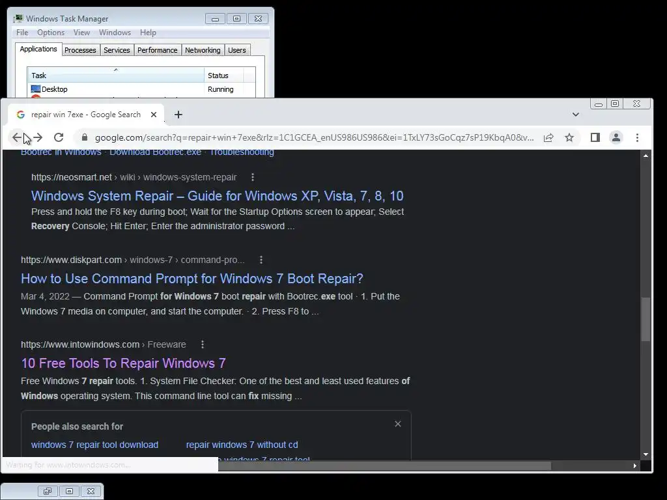Maximize the Windows Task Manager window
The height and width of the screenshot is (500, 667).
[x=236, y=19]
